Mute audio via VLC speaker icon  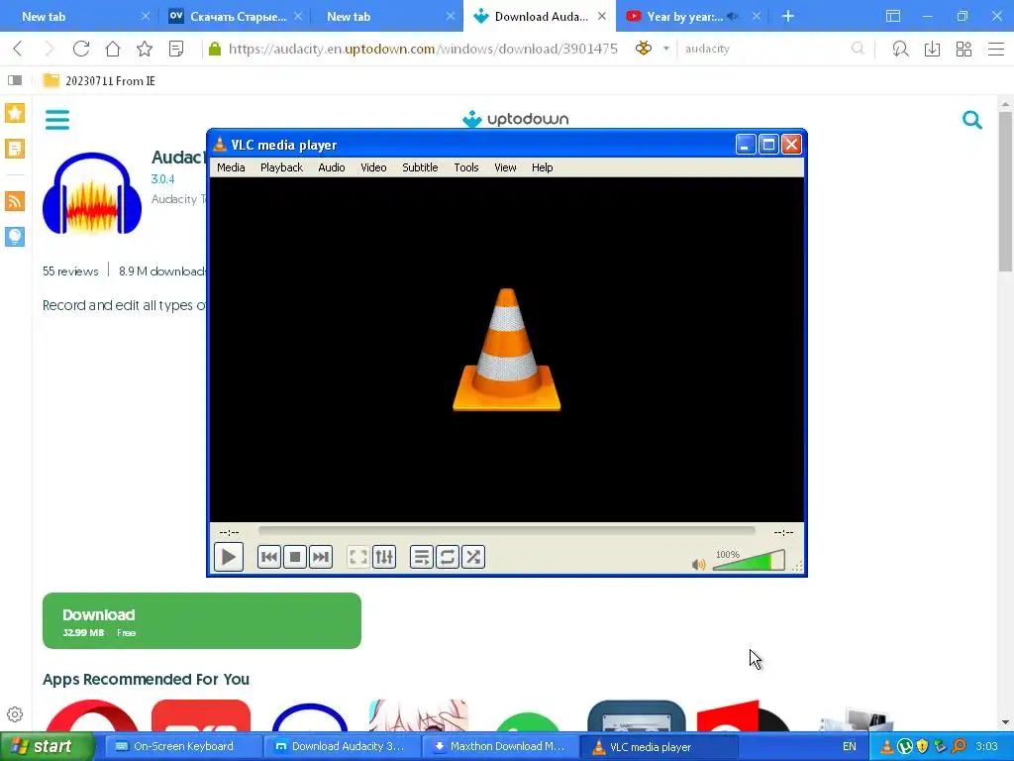698,564
